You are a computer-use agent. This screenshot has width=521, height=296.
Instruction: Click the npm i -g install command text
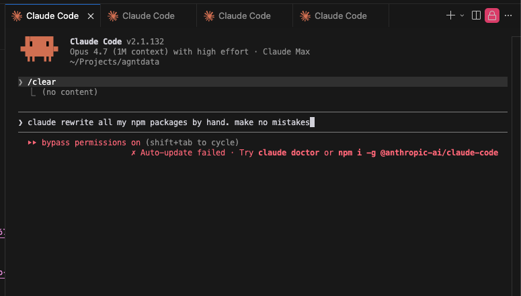tap(418, 153)
